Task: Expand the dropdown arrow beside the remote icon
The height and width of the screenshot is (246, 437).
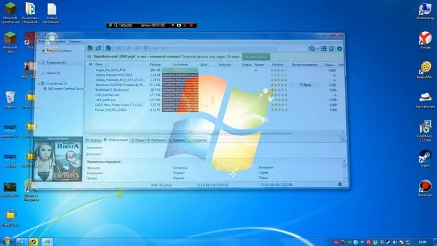Action: (x=318, y=49)
